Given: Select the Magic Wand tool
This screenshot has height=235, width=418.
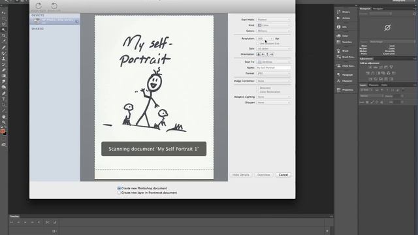Looking at the screenshot, I should click(x=3, y=30).
